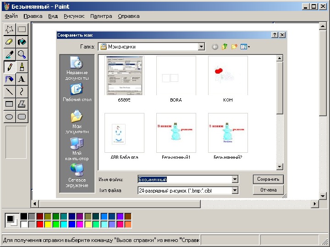Open Недавние документы in the places bar

[x=77, y=68]
